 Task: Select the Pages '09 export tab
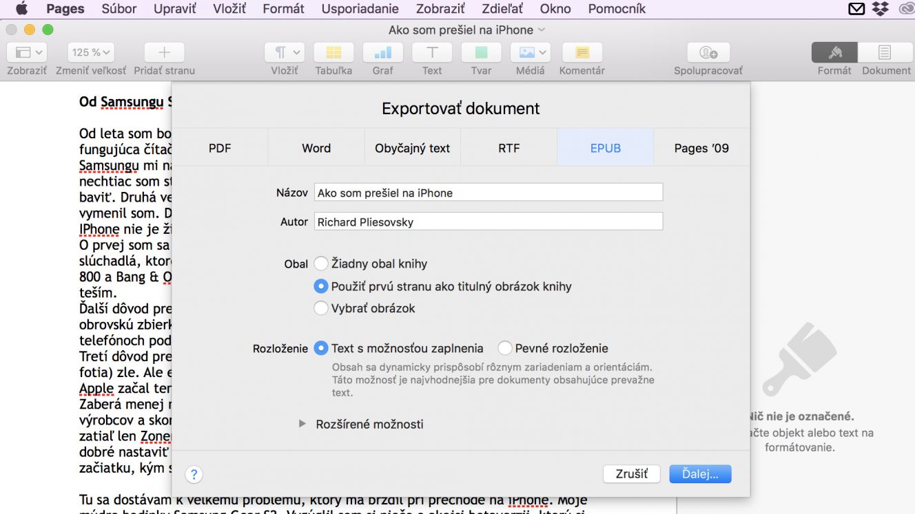(701, 147)
